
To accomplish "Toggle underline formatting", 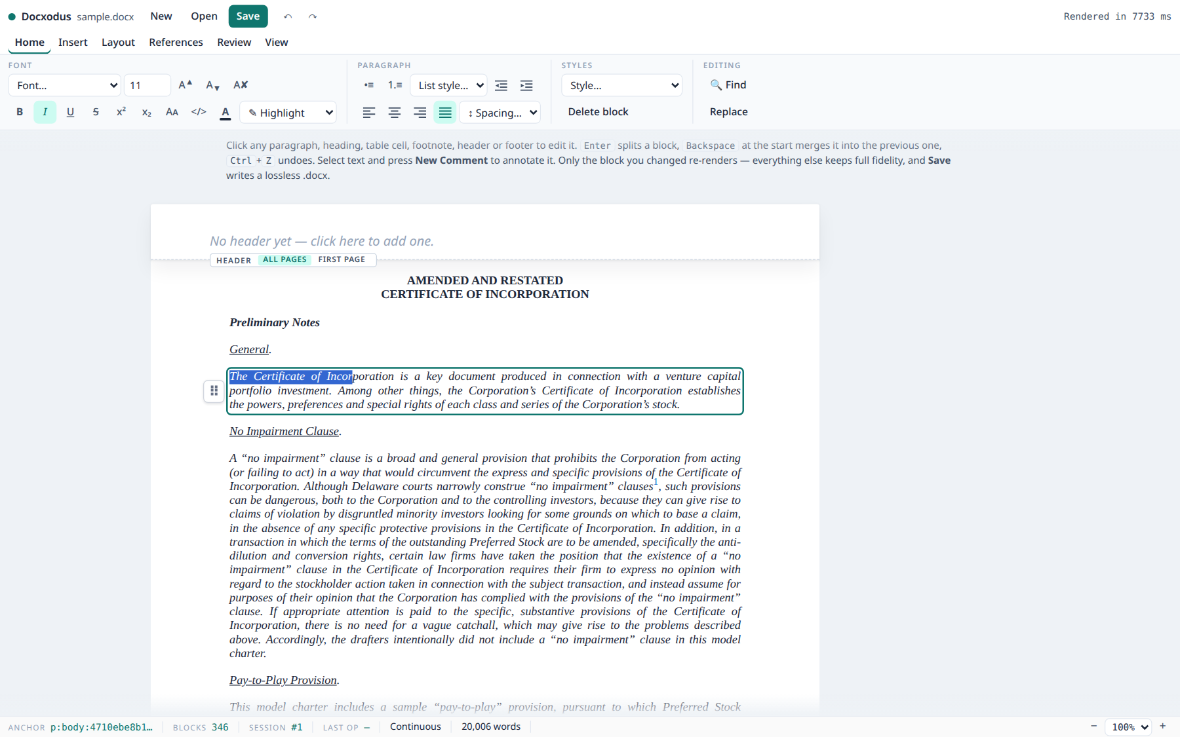I will point(70,112).
